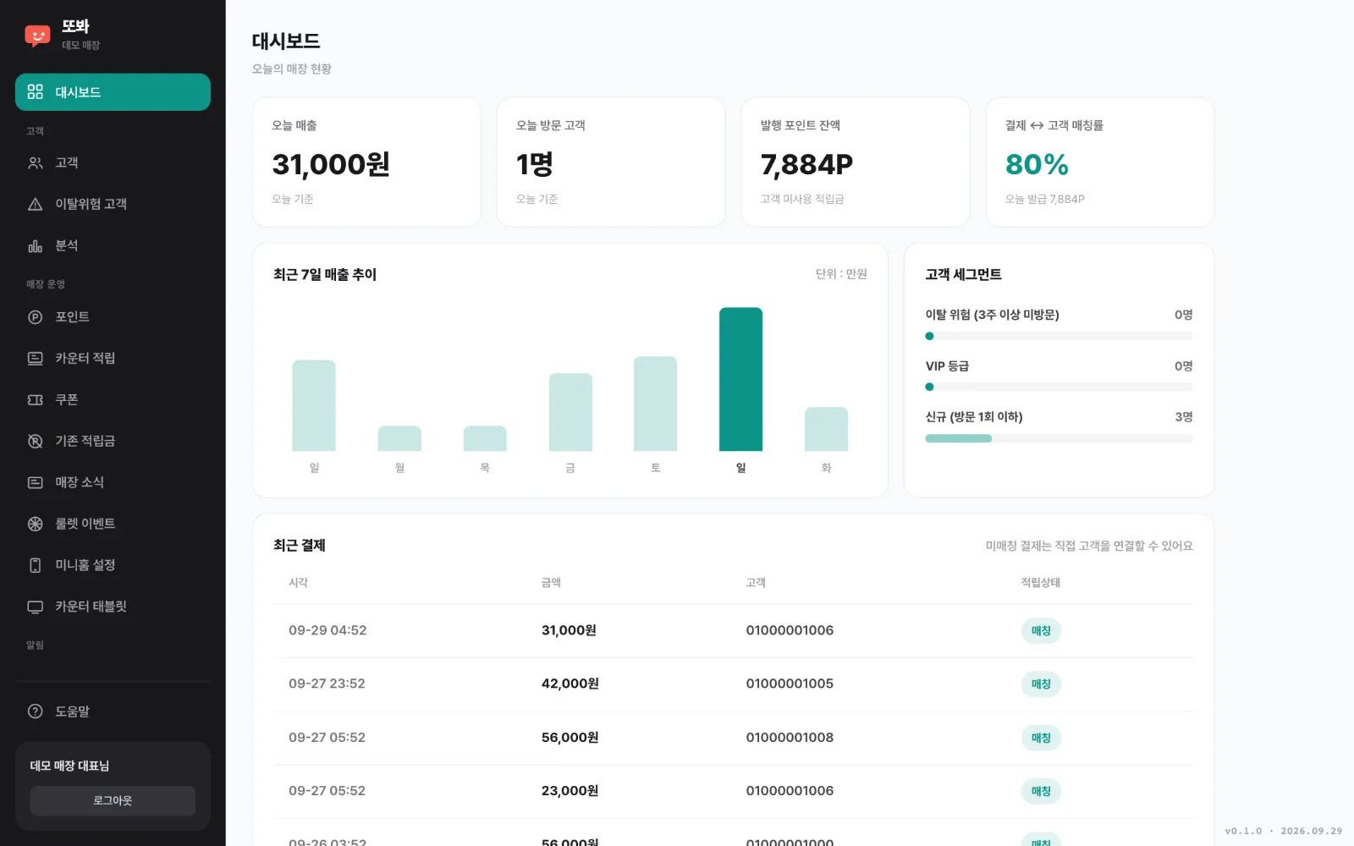Click the 기존 적립금 icon
The image size is (1354, 846).
tap(35, 441)
